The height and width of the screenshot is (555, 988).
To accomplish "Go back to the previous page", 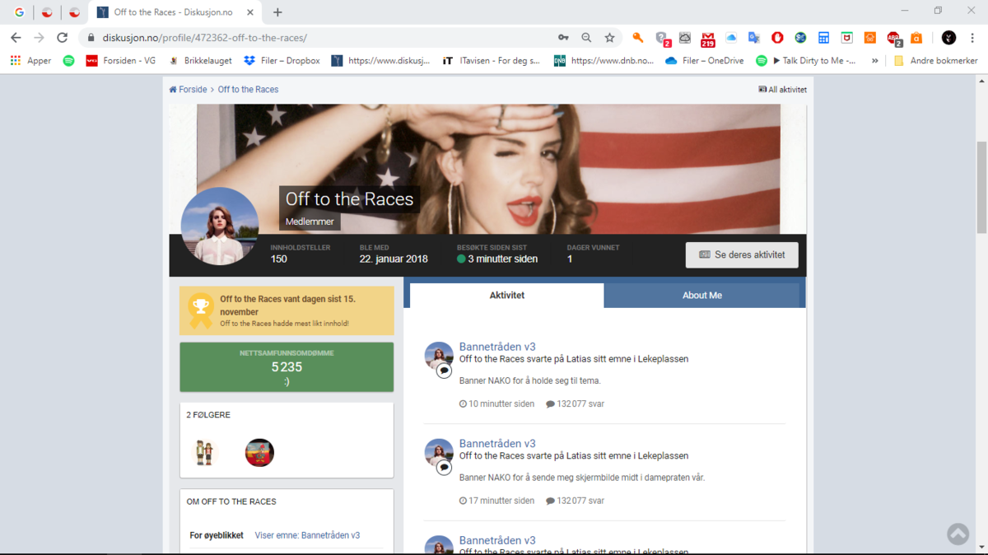I will (16, 38).
